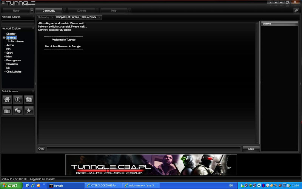Click the chat log scroll up arrow

click(257, 23)
